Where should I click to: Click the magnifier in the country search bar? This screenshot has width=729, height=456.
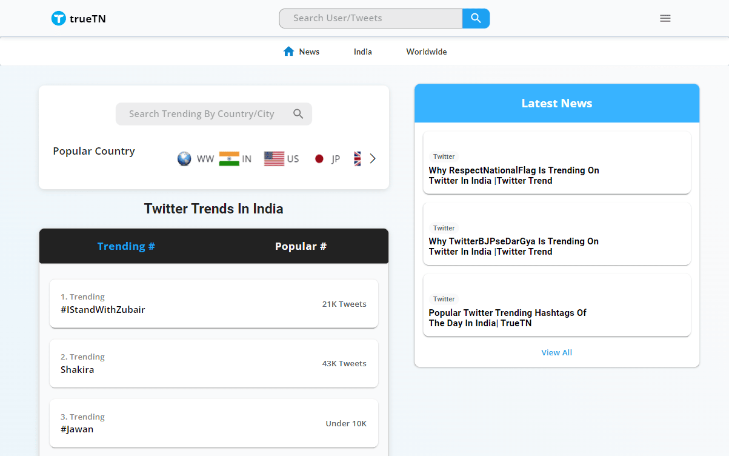click(x=298, y=113)
